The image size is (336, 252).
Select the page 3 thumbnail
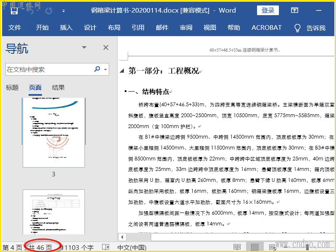(x=53, y=134)
